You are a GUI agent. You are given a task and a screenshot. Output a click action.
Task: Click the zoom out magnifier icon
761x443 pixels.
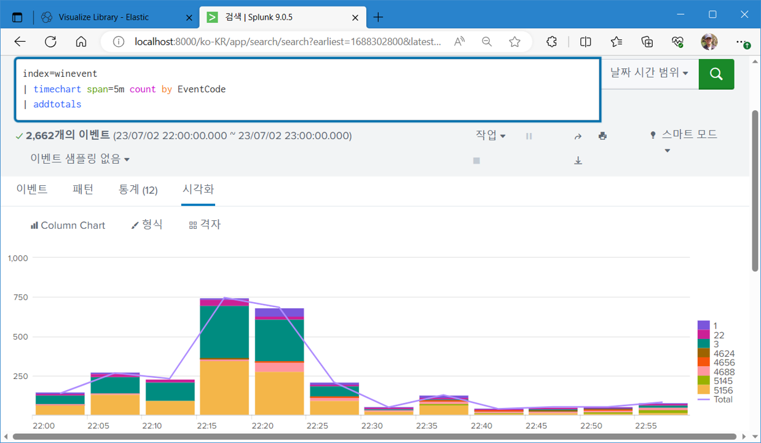point(487,41)
